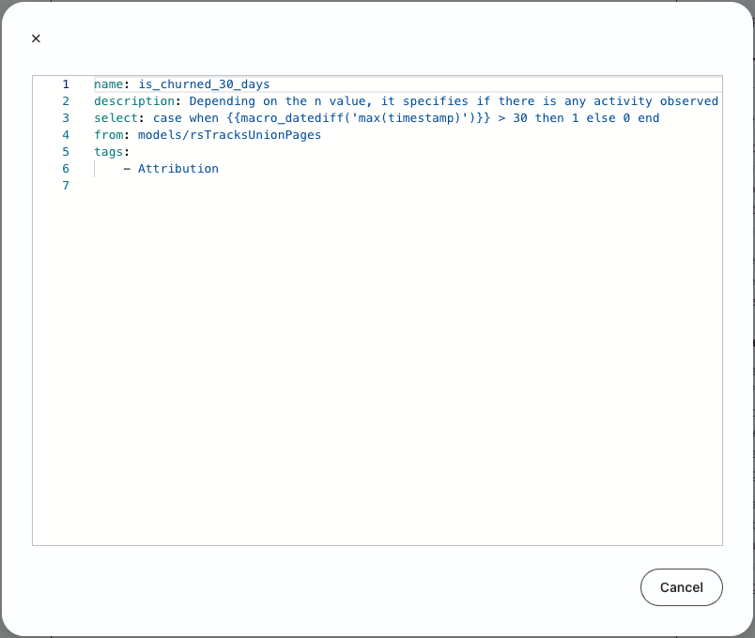Click the macro_datediff expression text
The width and height of the screenshot is (755, 638).
[359, 118]
